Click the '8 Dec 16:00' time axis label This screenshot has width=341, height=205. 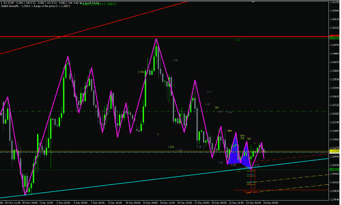[x=115, y=203]
